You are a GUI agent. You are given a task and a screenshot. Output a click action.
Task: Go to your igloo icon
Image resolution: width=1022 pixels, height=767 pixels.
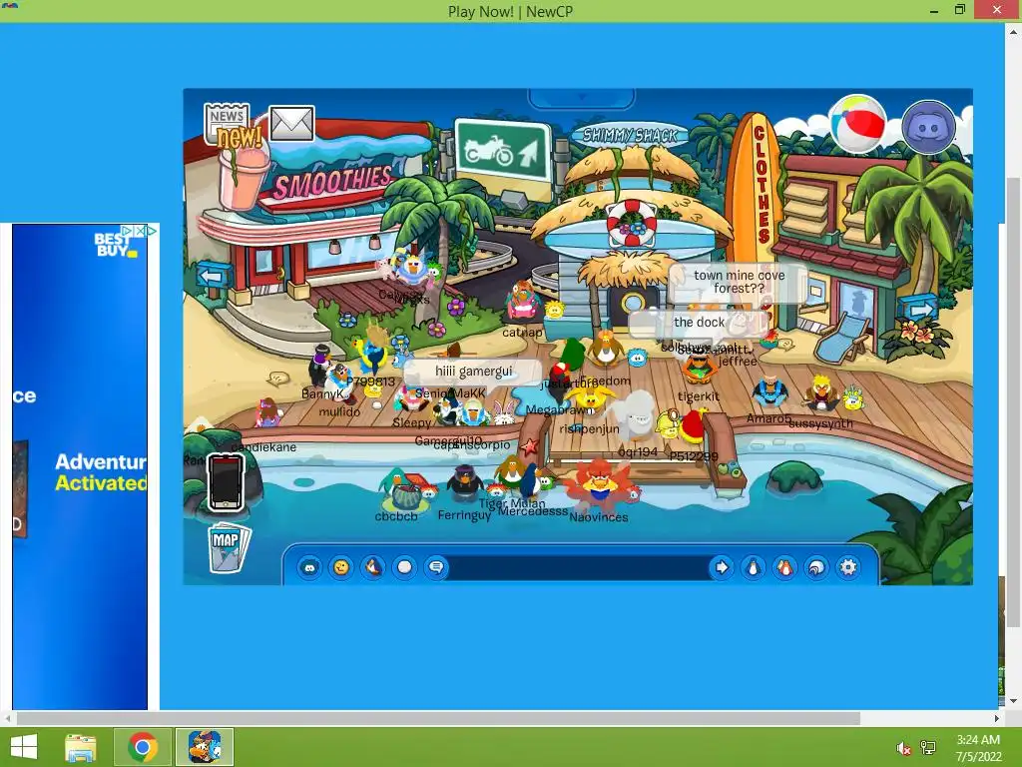[x=816, y=567]
